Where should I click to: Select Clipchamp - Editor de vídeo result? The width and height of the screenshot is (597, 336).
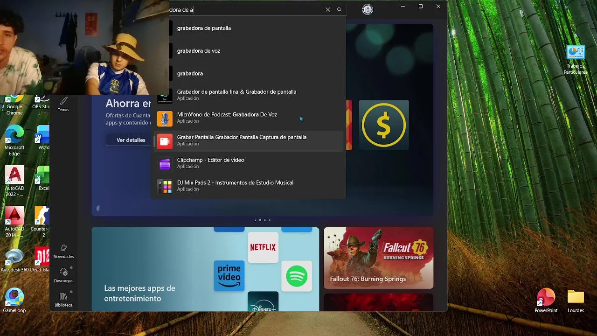pyautogui.click(x=249, y=163)
